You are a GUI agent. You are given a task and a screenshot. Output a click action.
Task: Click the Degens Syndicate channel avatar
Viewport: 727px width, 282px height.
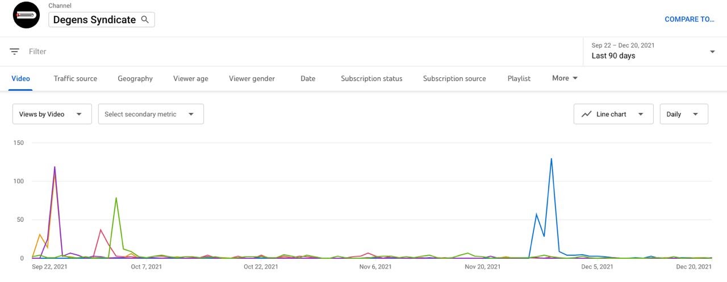coord(26,15)
